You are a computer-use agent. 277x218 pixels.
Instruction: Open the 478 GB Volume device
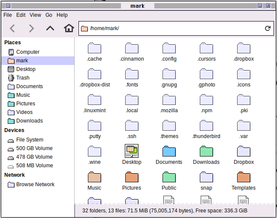(38, 157)
